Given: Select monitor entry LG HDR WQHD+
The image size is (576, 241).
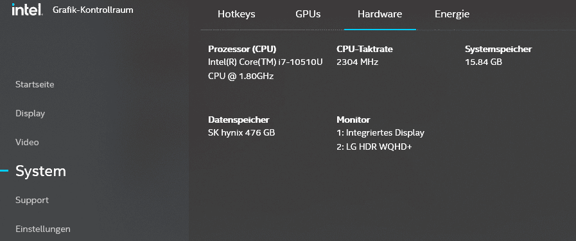Looking at the screenshot, I should 374,147.
